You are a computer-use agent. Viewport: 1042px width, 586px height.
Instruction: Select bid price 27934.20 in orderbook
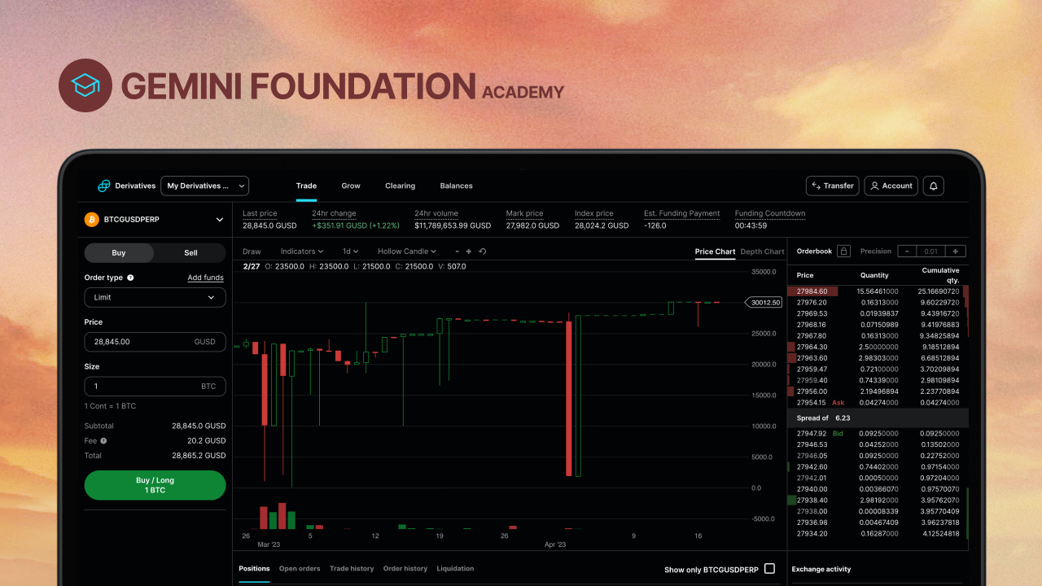(812, 534)
